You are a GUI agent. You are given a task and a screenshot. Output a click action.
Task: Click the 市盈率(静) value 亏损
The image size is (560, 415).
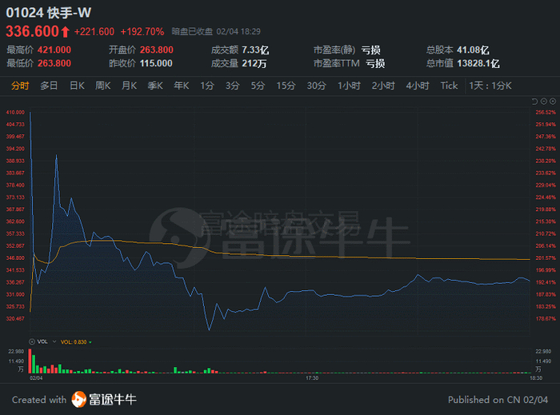pos(370,50)
